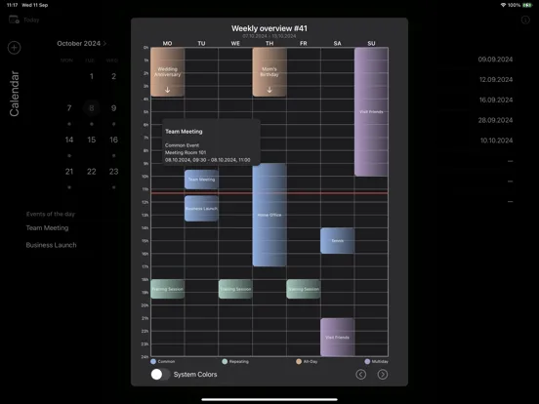Select day 7 in the October calendar
This screenshot has height=404, width=539.
(69, 108)
